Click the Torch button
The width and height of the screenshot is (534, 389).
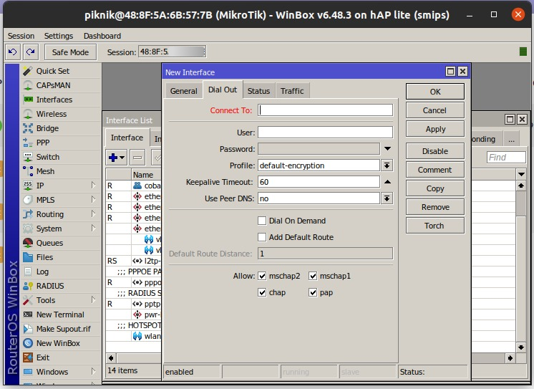(435, 226)
